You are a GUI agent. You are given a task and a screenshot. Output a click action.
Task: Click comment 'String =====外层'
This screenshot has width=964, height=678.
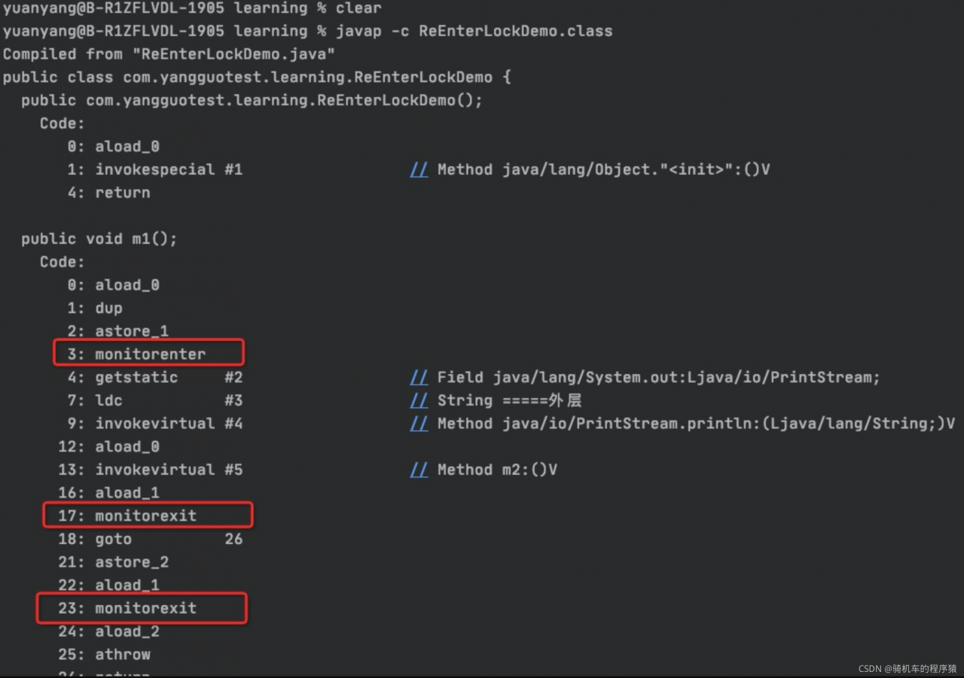tap(509, 400)
